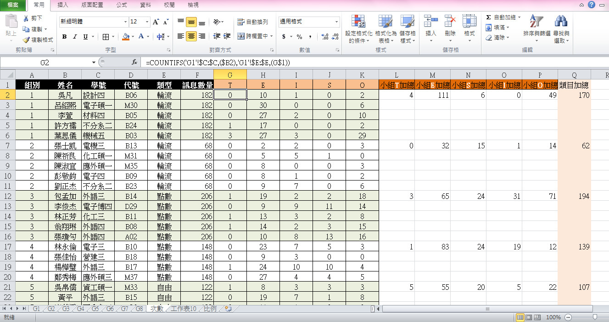Image resolution: width=609 pixels, height=322 pixels.
Task: Click the Increase Font Size icon
Action: pyautogui.click(x=156, y=22)
